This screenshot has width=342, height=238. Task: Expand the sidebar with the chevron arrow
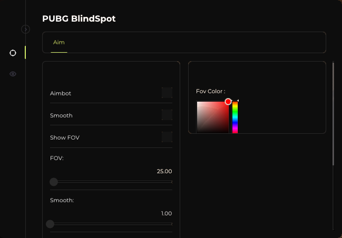click(x=25, y=29)
